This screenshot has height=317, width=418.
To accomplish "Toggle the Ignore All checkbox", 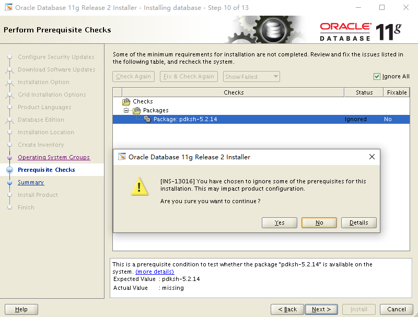I will 377,76.
